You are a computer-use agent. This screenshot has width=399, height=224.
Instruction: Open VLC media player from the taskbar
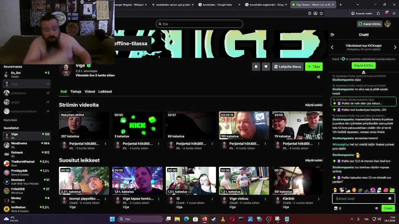click(x=223, y=219)
